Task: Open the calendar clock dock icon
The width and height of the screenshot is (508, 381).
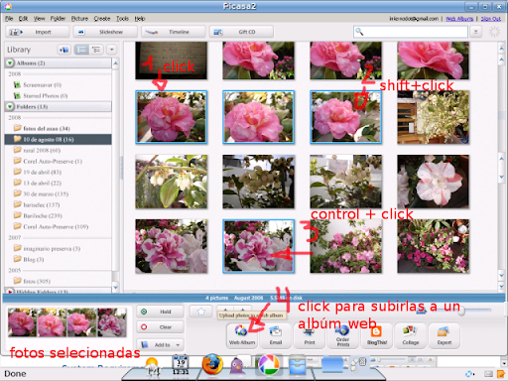Action: [181, 365]
